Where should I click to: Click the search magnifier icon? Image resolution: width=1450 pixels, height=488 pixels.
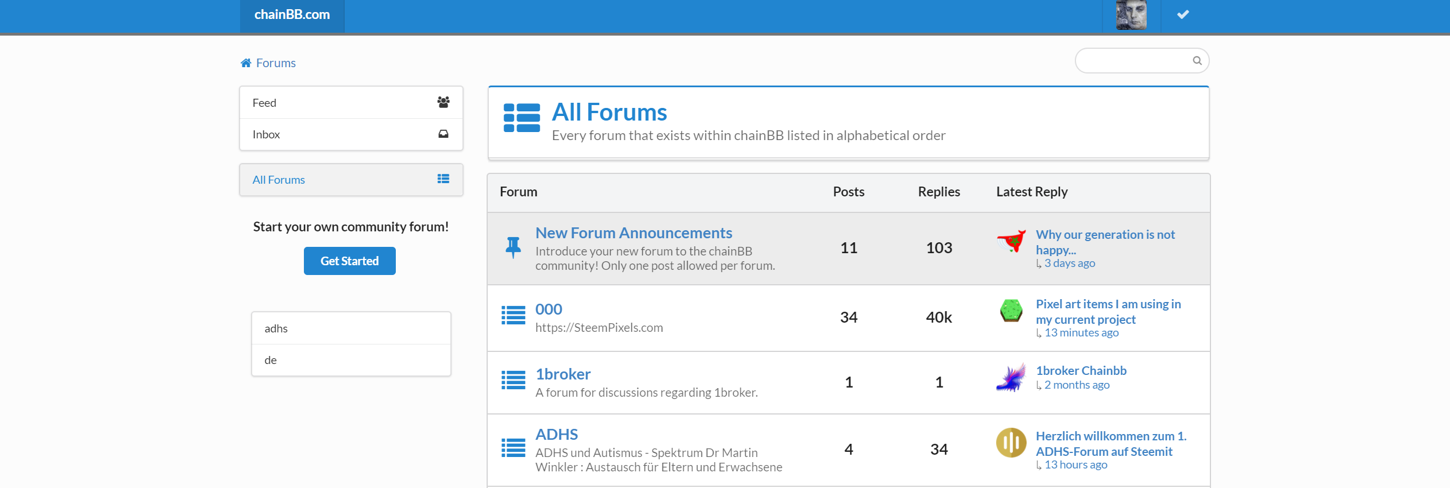(1197, 61)
